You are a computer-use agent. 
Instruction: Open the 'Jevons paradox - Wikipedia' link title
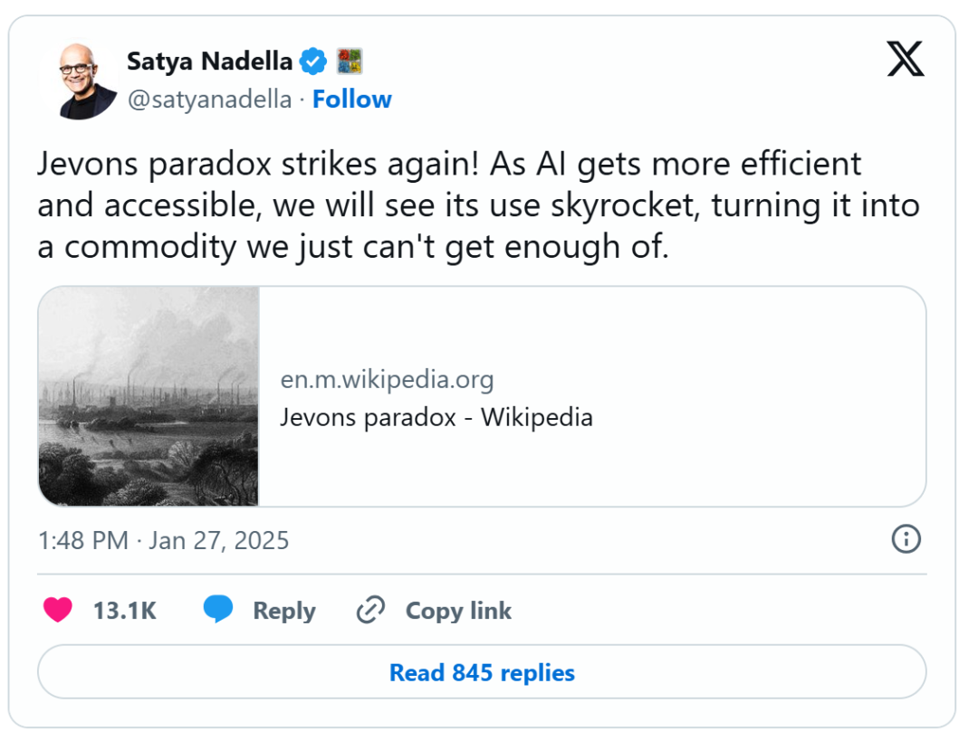point(436,417)
